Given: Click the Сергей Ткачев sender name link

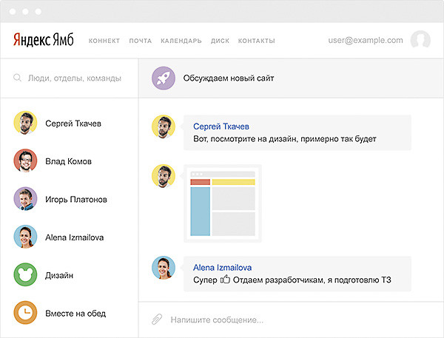Looking at the screenshot, I should pos(221,126).
